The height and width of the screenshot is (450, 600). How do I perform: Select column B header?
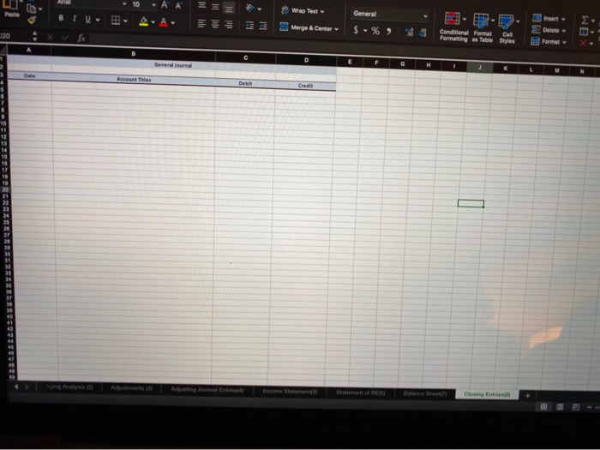click(x=133, y=53)
